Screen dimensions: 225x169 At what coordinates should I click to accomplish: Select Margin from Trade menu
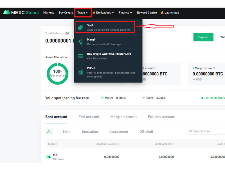pyautogui.click(x=108, y=42)
